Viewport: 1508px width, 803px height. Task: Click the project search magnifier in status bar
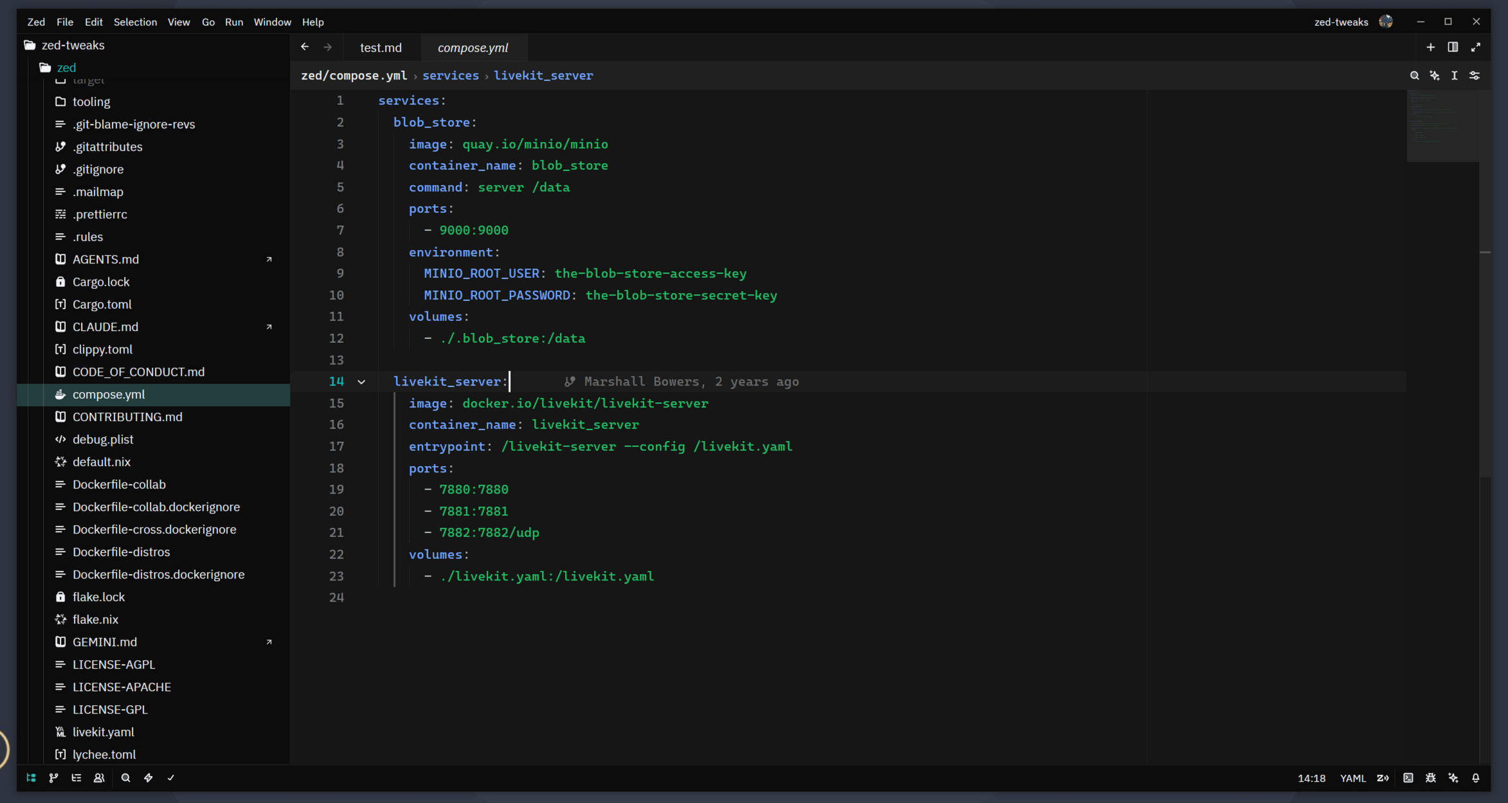coord(125,778)
